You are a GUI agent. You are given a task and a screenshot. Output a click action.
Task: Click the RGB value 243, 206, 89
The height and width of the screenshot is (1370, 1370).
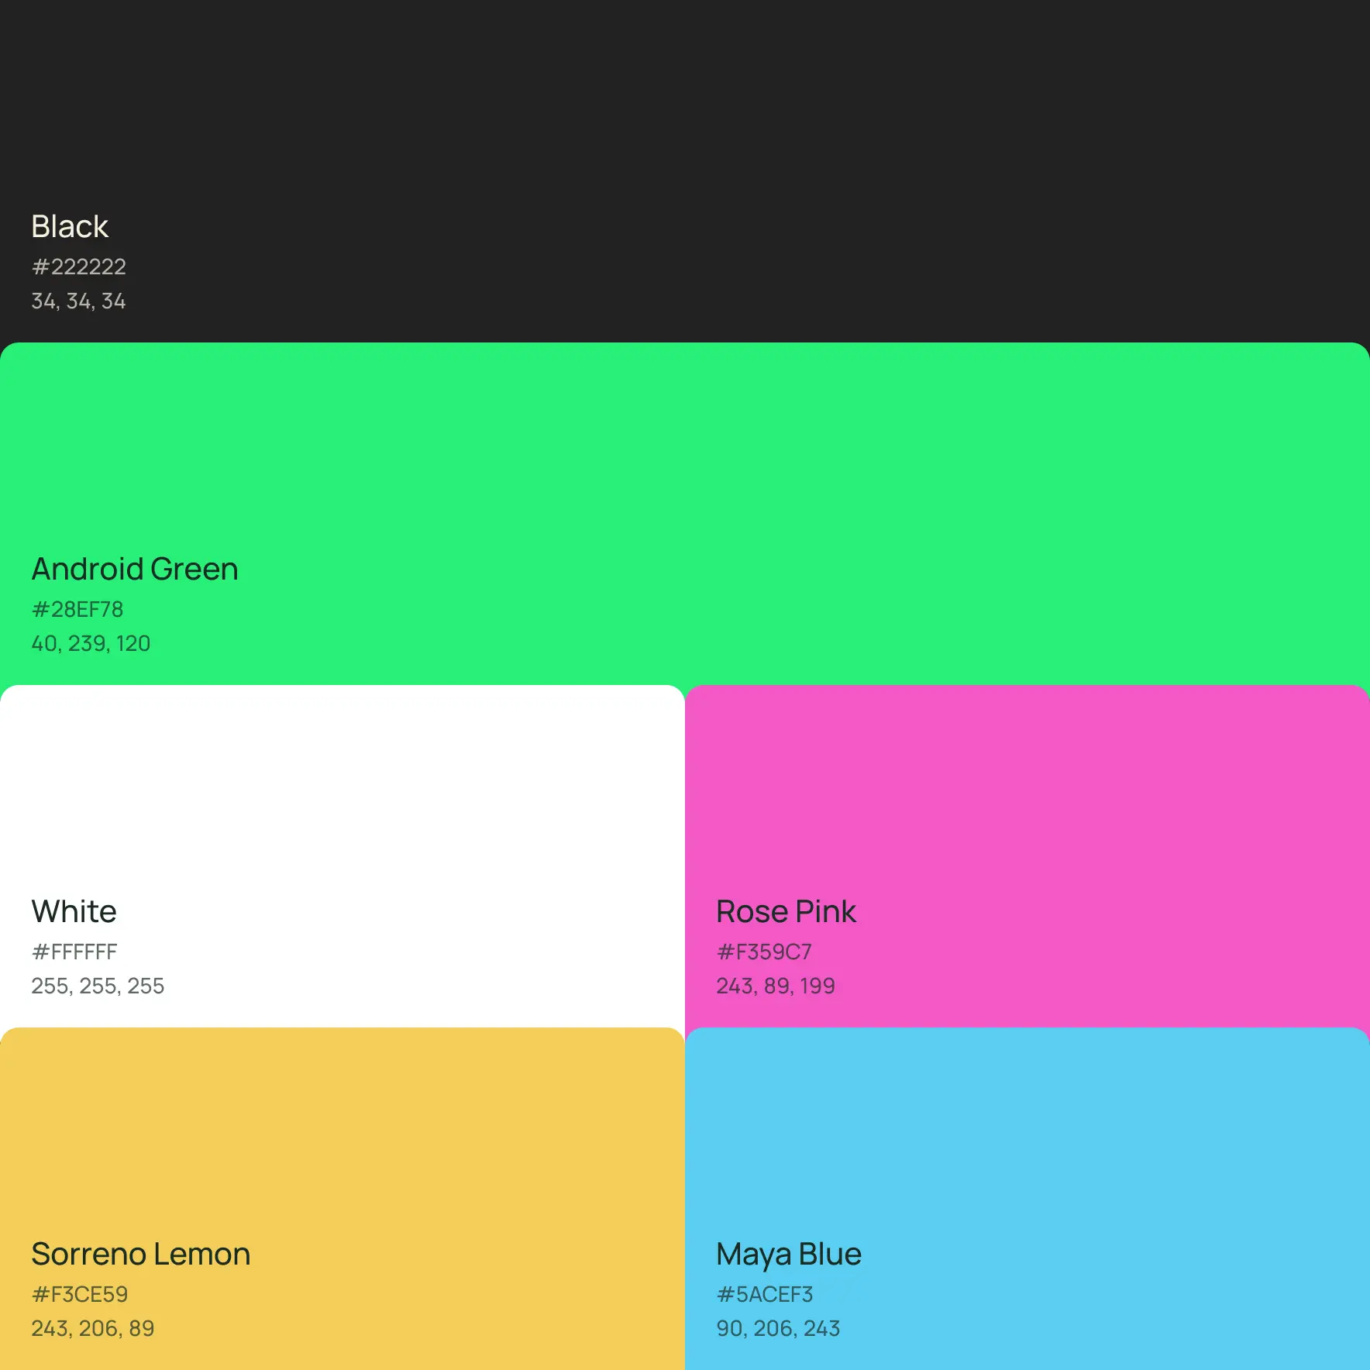93,1328
